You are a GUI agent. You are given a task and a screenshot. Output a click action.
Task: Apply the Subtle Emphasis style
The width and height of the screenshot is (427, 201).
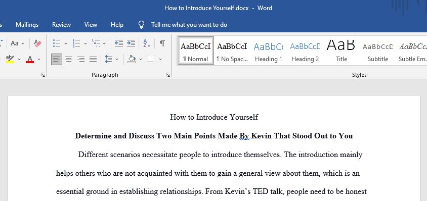[412, 51]
